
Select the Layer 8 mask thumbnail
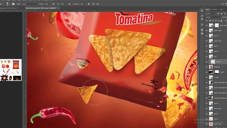click(217, 72)
